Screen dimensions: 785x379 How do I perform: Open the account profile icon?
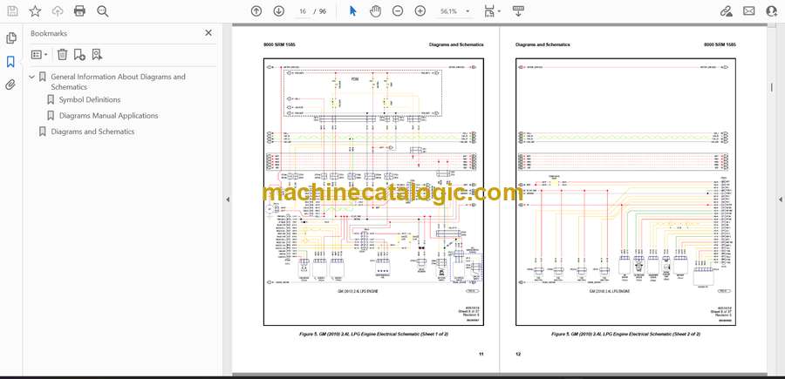772,11
